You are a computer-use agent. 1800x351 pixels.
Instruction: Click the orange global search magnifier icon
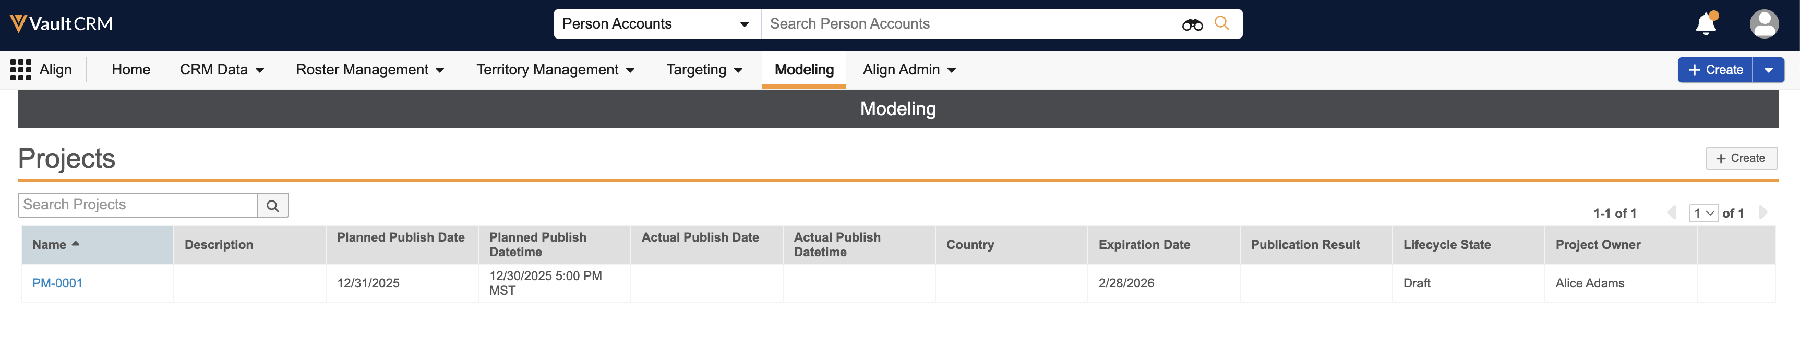coord(1221,24)
